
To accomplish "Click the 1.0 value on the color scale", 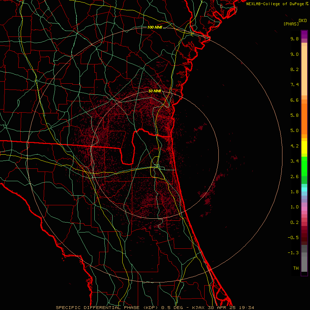I will coord(294,207).
